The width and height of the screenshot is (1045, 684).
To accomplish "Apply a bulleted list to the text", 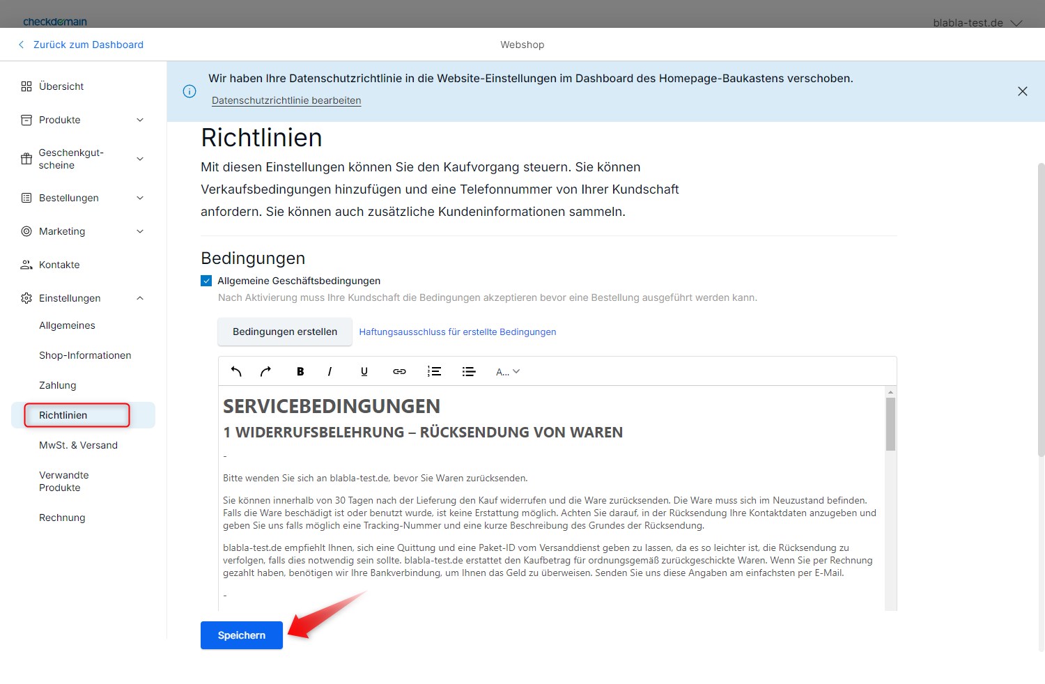I will [468, 371].
